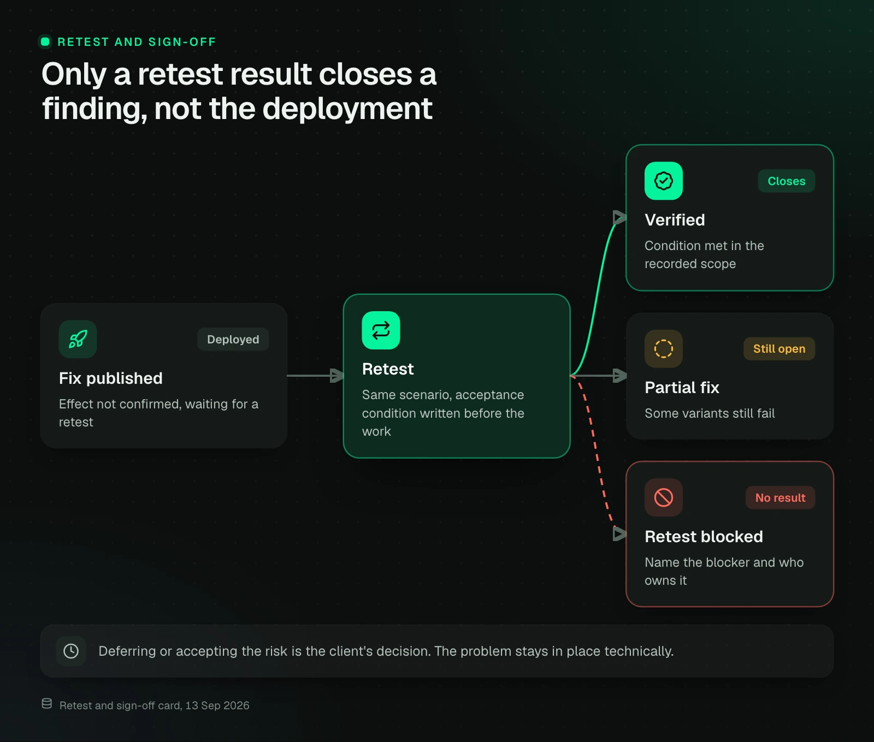Click 'Name the blocker and who owns it'
This screenshot has height=742, width=874.
click(724, 571)
